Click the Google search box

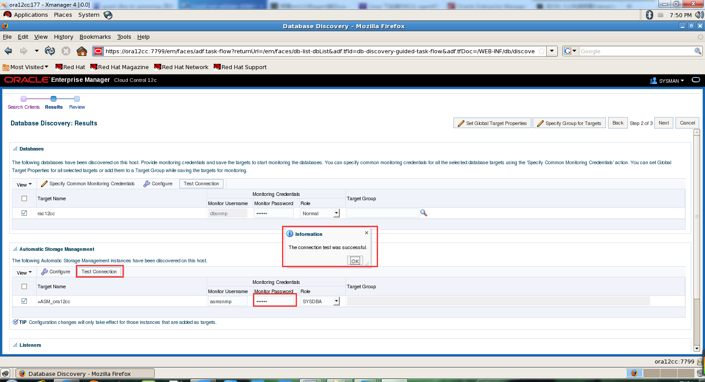[x=636, y=51]
